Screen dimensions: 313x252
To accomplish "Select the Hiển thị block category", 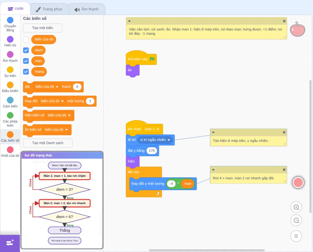I will coord(10,42).
